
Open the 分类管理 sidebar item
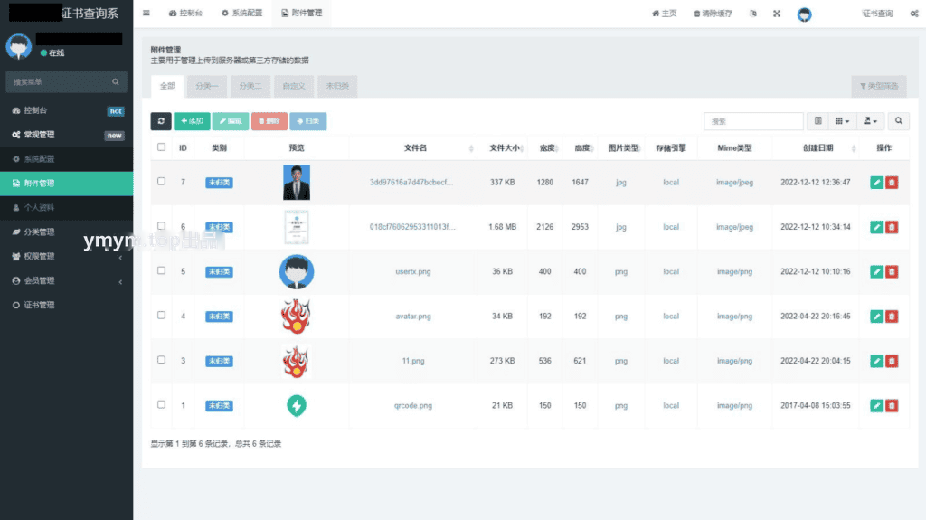click(x=66, y=232)
